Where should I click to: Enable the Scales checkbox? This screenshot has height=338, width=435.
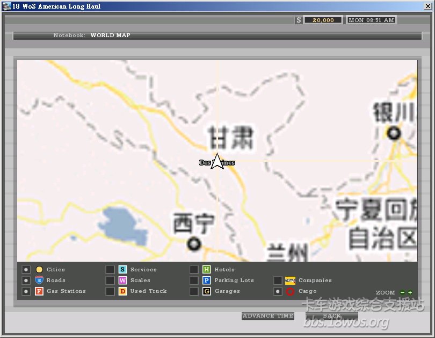click(x=110, y=281)
